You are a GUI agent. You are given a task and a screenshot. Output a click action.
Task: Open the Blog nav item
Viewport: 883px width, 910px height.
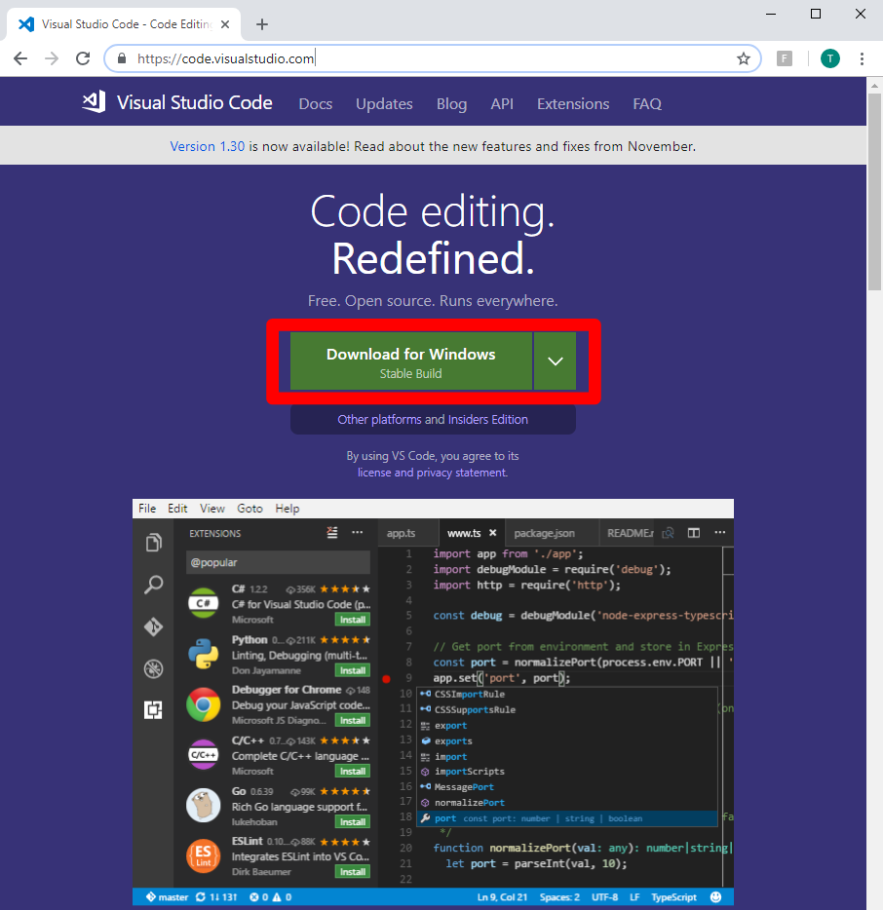click(x=451, y=104)
